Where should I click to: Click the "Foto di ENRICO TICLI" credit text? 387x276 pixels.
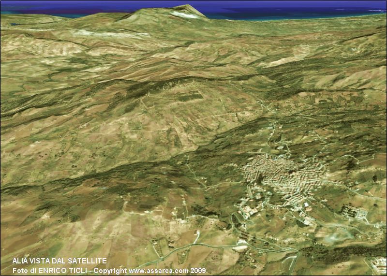[x=50, y=271]
